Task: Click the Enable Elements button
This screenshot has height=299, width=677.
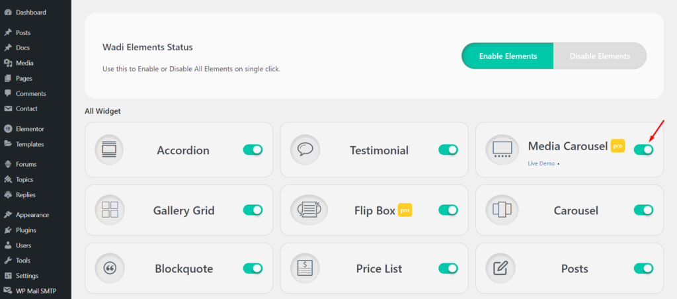Action: pyautogui.click(x=508, y=56)
